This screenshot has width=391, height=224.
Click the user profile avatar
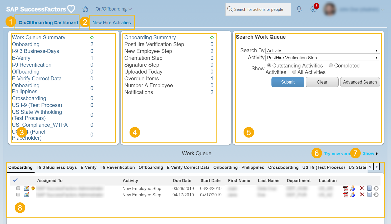330,9
